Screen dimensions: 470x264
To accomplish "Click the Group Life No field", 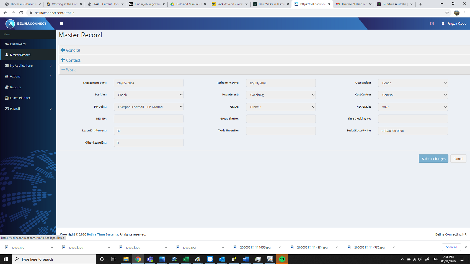I will tap(281, 119).
